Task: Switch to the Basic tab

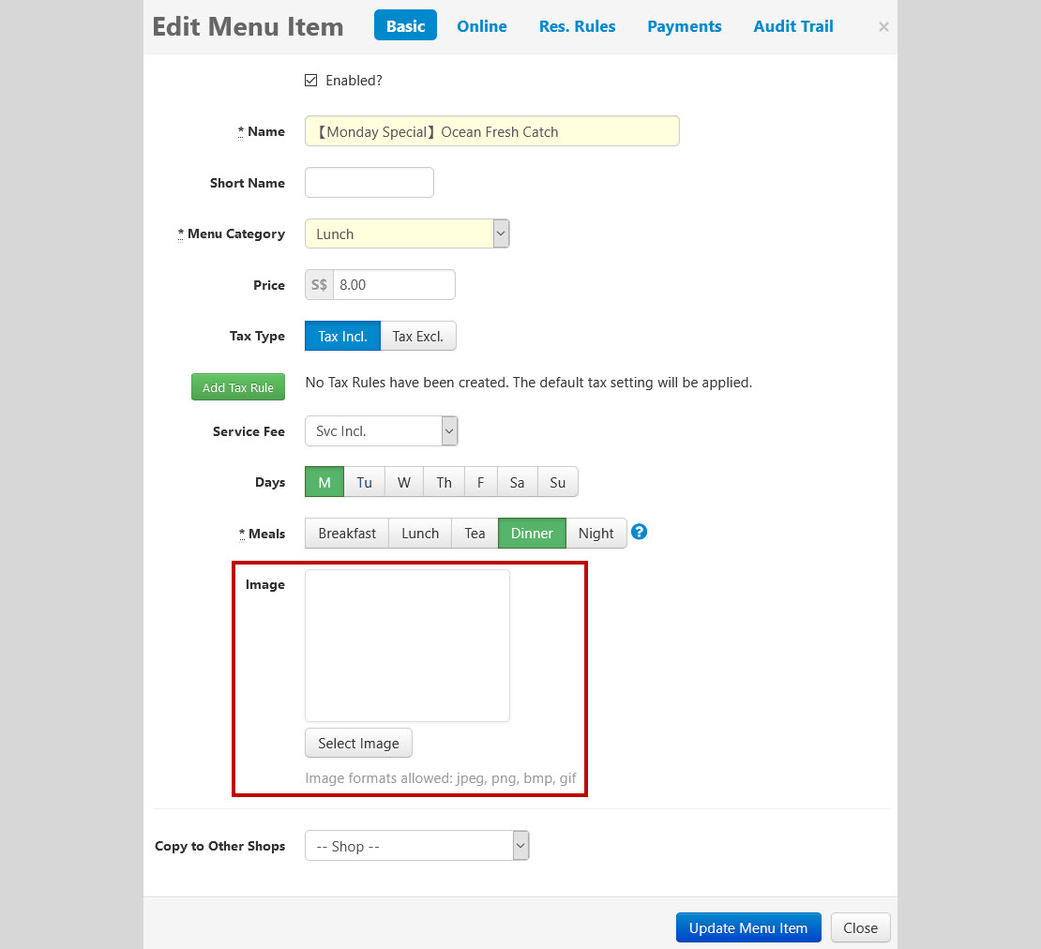Action: pos(406,25)
